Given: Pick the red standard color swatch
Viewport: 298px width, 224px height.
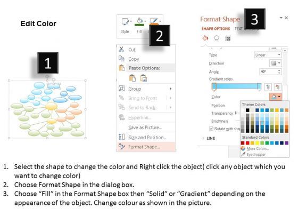Looking at the screenshot, I should tap(247, 143).
